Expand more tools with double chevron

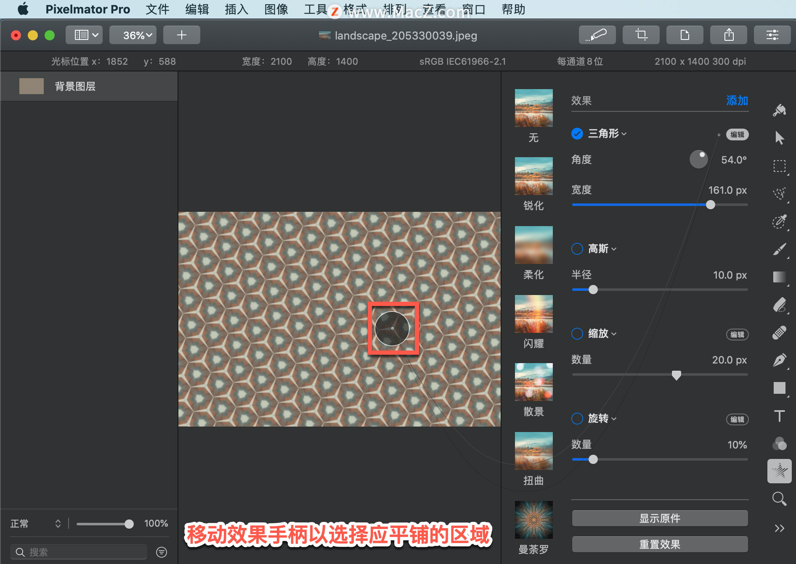tap(779, 528)
